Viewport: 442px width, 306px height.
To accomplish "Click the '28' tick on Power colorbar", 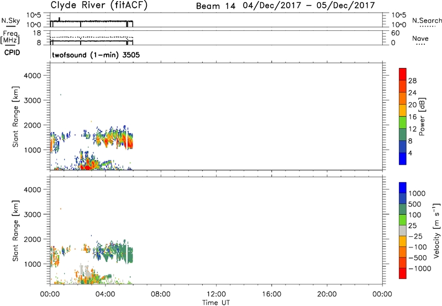I will (x=412, y=81).
